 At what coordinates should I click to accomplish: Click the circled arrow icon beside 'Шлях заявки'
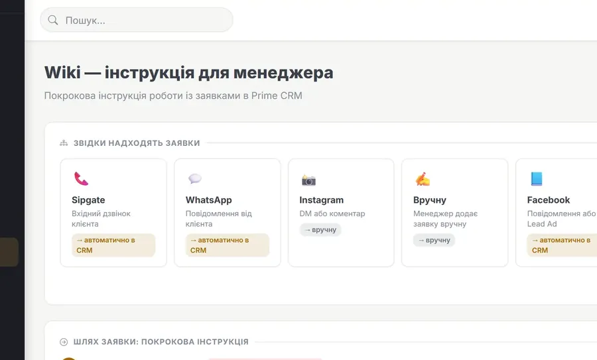tap(64, 341)
